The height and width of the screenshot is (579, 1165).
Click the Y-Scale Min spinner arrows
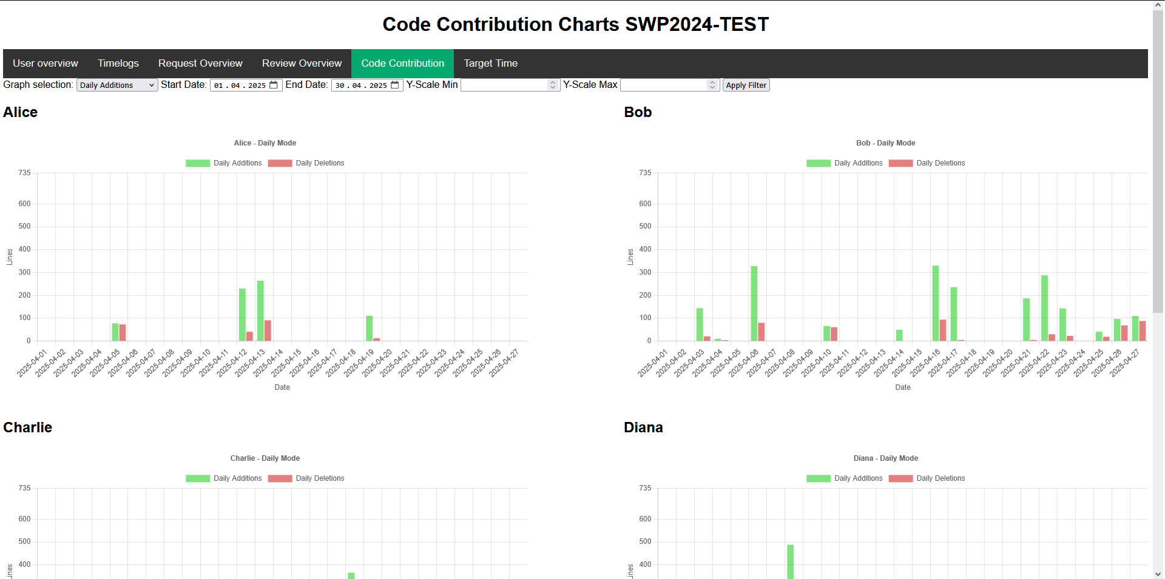tap(553, 85)
